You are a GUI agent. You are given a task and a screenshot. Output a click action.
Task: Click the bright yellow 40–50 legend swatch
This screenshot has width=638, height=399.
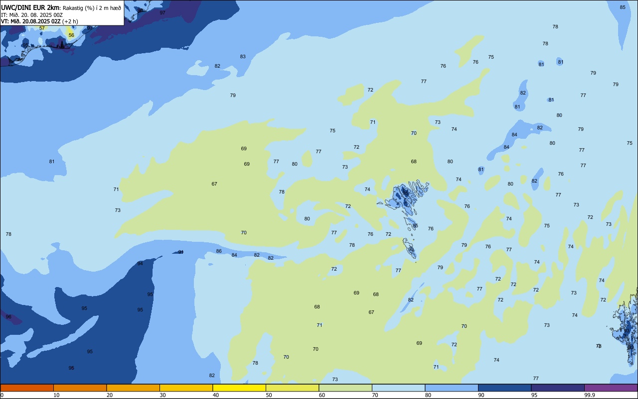click(239, 388)
